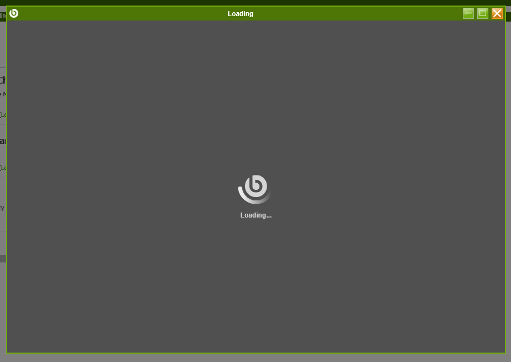
Task: Click the "Loading..." text below the spinner
Action: click(x=256, y=215)
